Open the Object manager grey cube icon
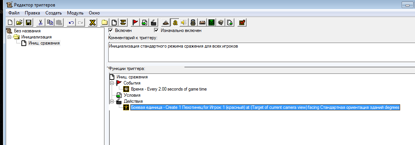415x145 pixels. click(221, 22)
